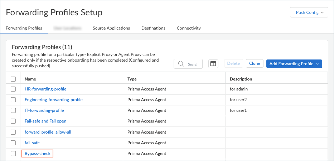
Task: Focus the Search input field
Action: pos(193,64)
